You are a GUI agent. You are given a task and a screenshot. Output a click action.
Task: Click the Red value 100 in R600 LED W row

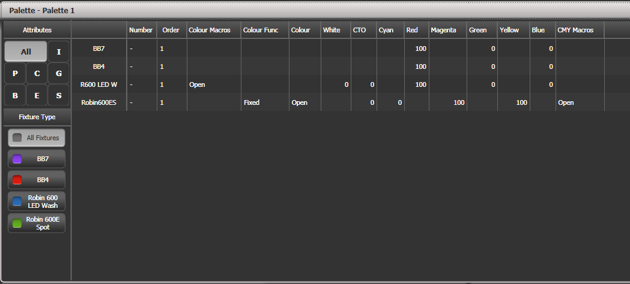point(420,84)
